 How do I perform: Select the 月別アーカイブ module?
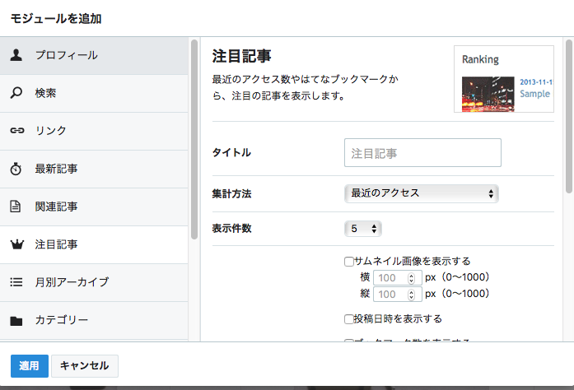[94, 282]
